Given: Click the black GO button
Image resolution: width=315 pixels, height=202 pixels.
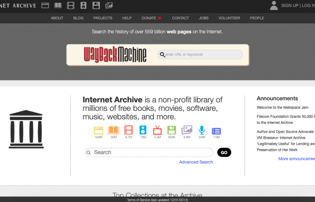Looking at the screenshot, I should pyautogui.click(x=224, y=153).
